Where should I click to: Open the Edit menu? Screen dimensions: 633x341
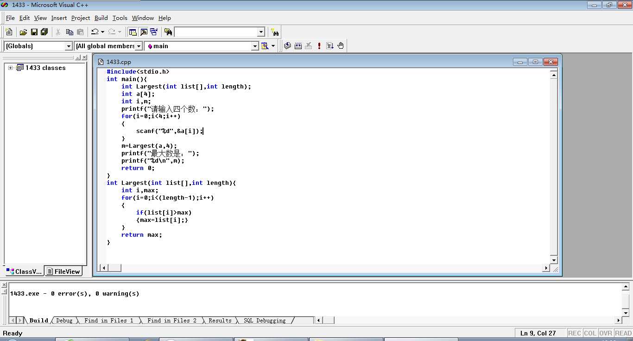click(25, 18)
